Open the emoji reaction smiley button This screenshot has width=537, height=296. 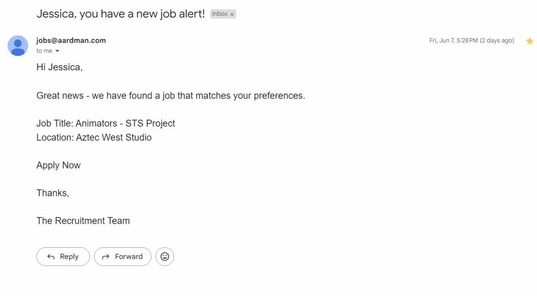[x=165, y=257]
